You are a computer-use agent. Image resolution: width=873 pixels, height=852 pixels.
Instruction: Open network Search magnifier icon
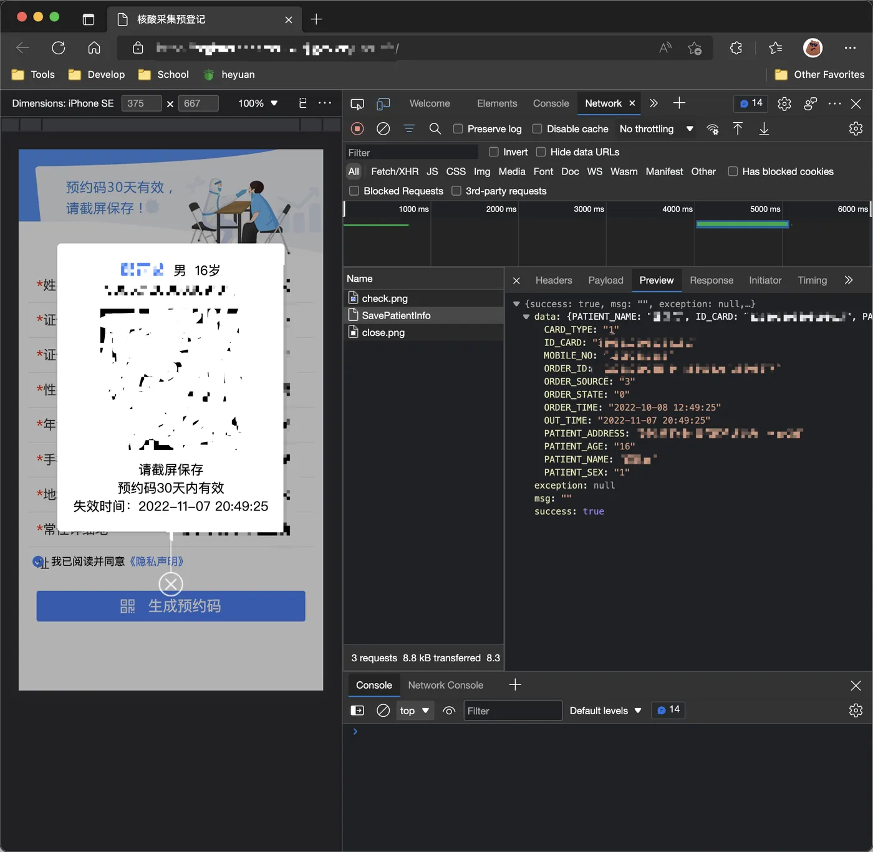[x=435, y=128]
